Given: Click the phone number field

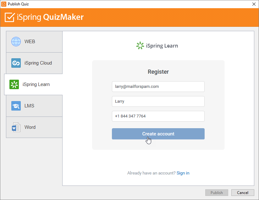Looking at the screenshot, I should [158, 116].
